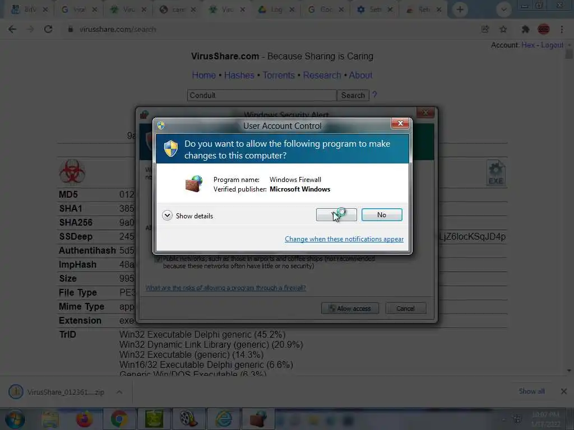The image size is (574, 430).
Task: Click the red profile avatar icon
Action: click(544, 29)
